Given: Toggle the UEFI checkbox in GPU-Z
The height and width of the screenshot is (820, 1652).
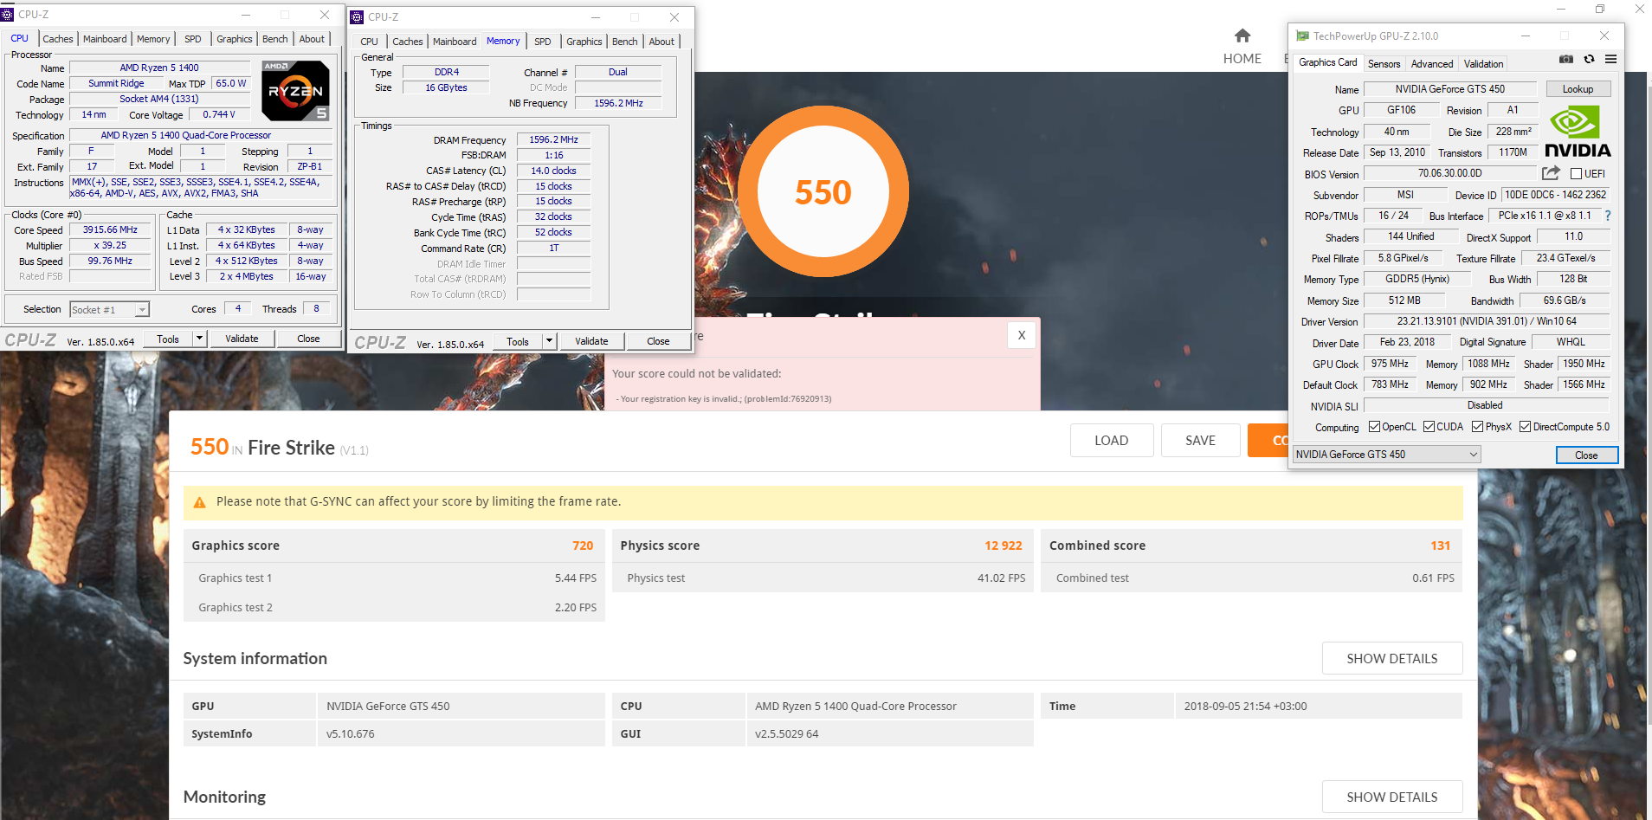Looking at the screenshot, I should 1576,174.
